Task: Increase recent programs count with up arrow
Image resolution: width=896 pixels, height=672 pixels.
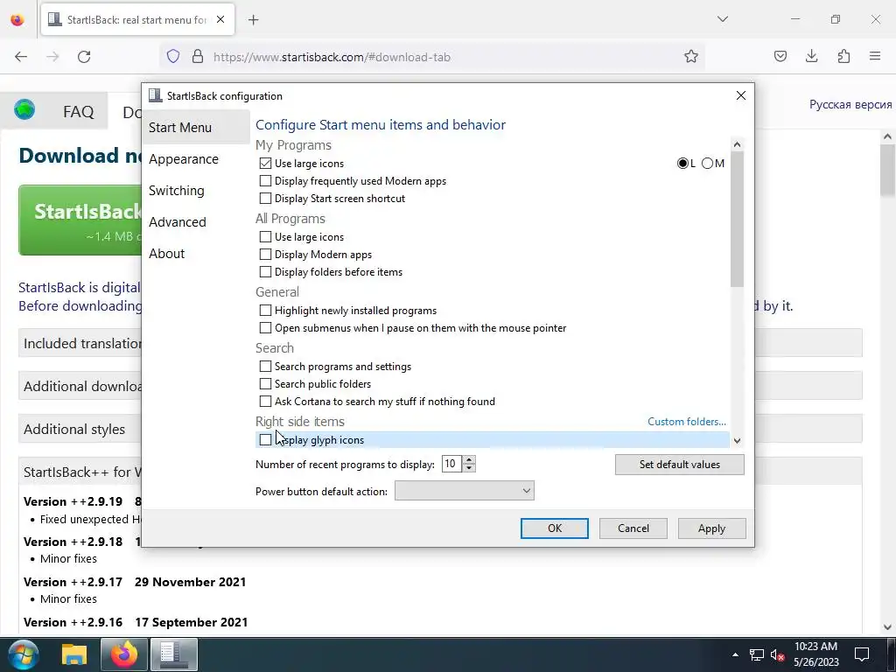Action: [469, 459]
